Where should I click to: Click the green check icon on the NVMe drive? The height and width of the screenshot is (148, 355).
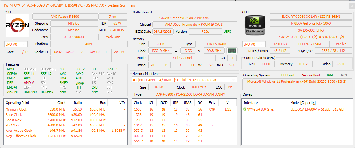click(x=245, y=109)
